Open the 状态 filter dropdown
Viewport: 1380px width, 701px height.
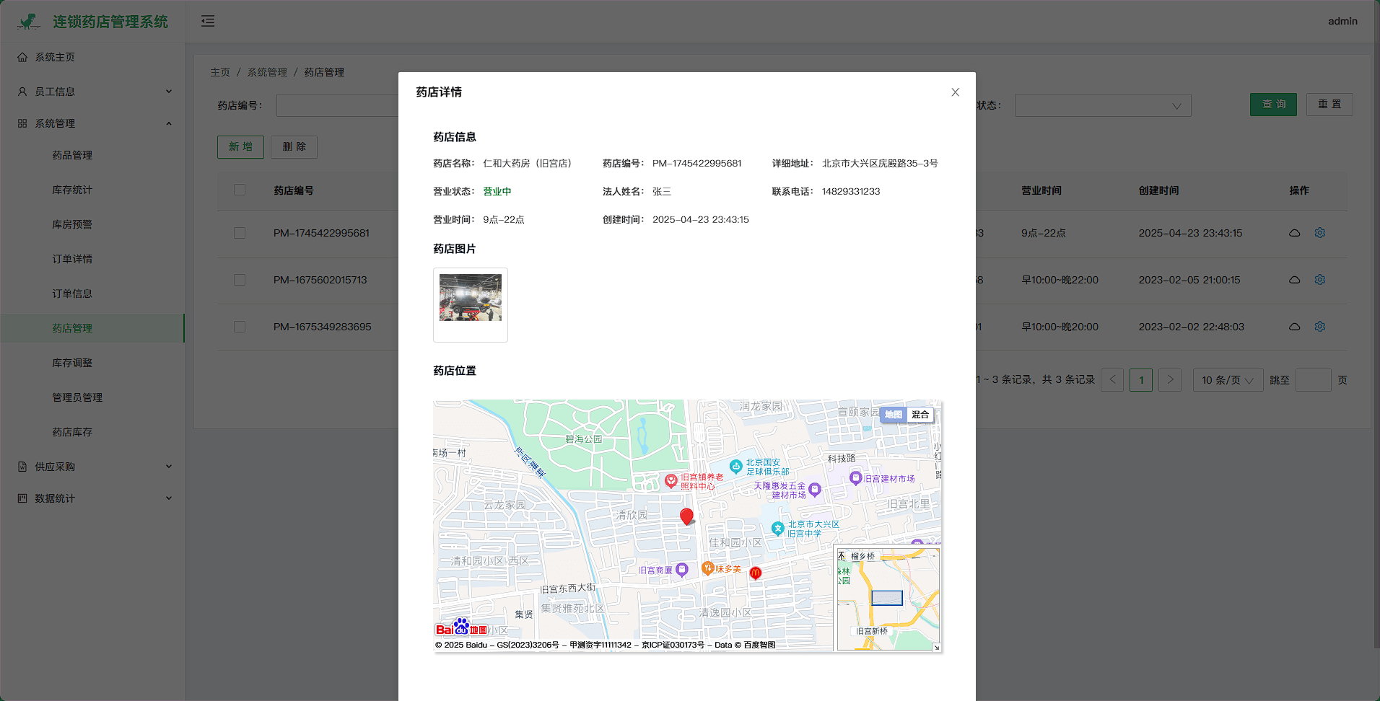1102,105
